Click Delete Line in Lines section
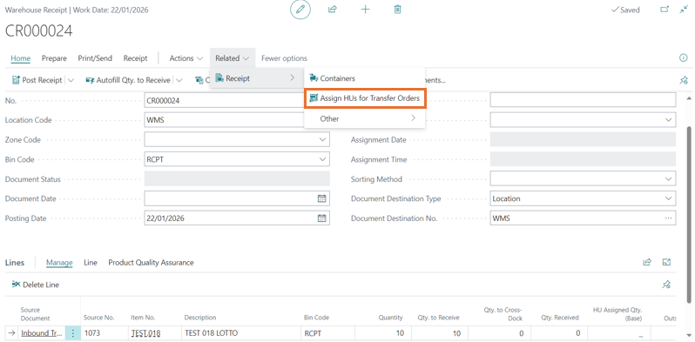This screenshot has height=342, width=695. click(36, 285)
